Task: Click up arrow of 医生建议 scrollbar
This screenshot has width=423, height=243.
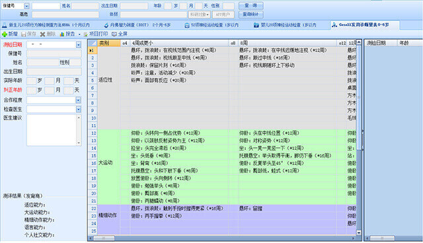Action: click(79, 118)
